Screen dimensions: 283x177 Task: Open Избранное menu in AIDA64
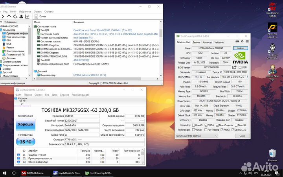click(25, 11)
